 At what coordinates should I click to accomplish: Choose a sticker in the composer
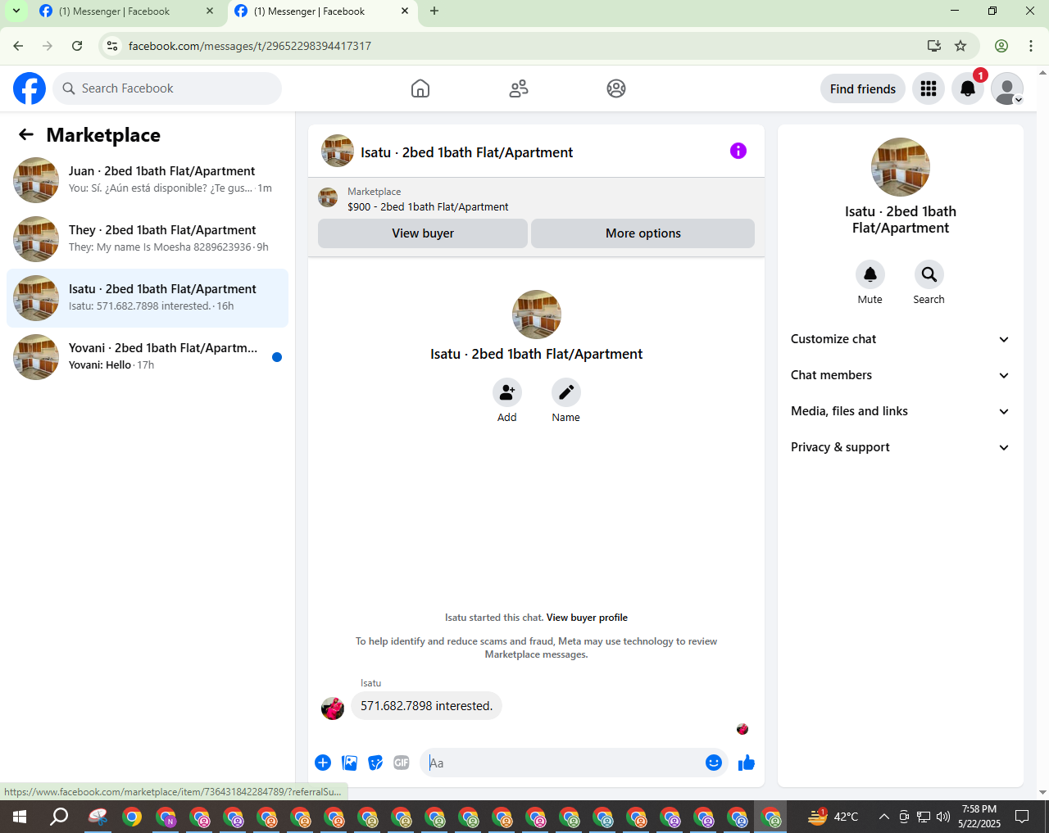coord(375,763)
